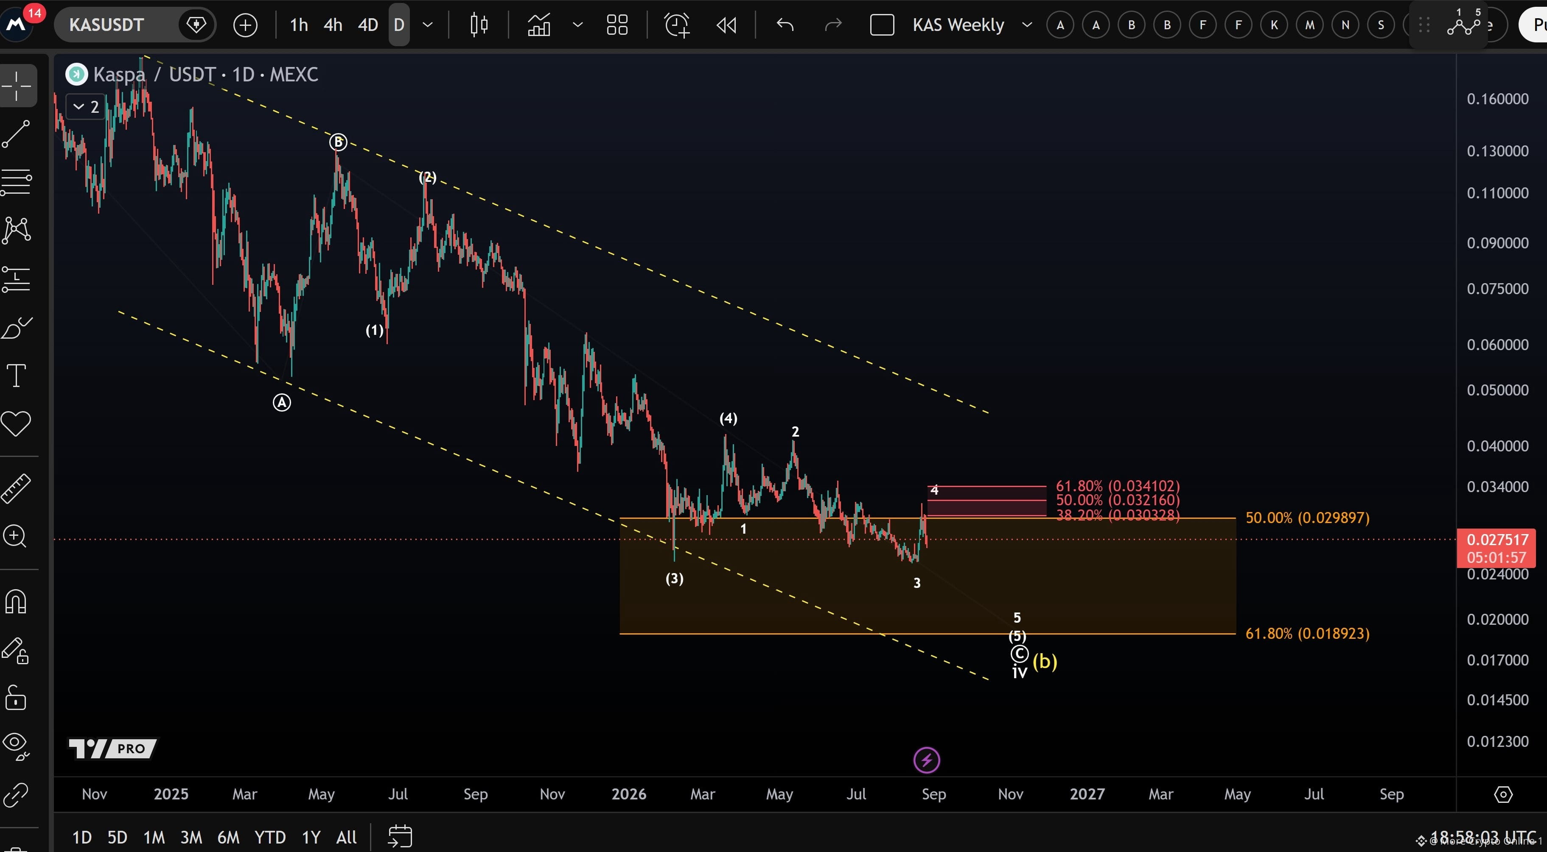Select the text annotation tool
This screenshot has height=852, width=1547.
pos(17,376)
